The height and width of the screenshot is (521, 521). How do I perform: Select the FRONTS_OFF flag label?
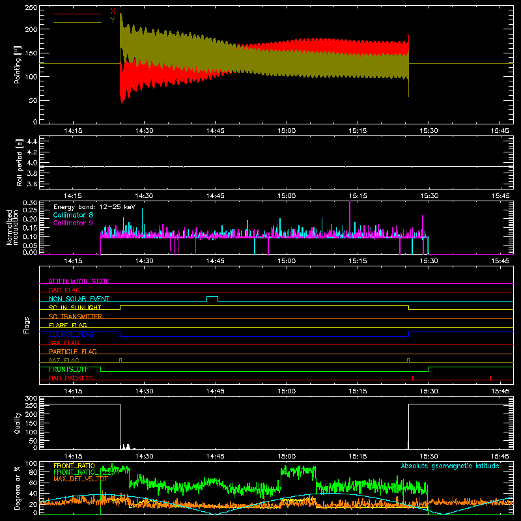(68, 369)
